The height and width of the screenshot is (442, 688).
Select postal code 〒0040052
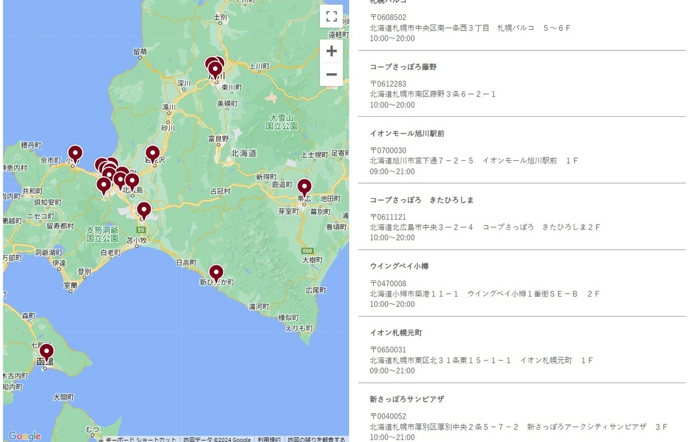pos(388,416)
